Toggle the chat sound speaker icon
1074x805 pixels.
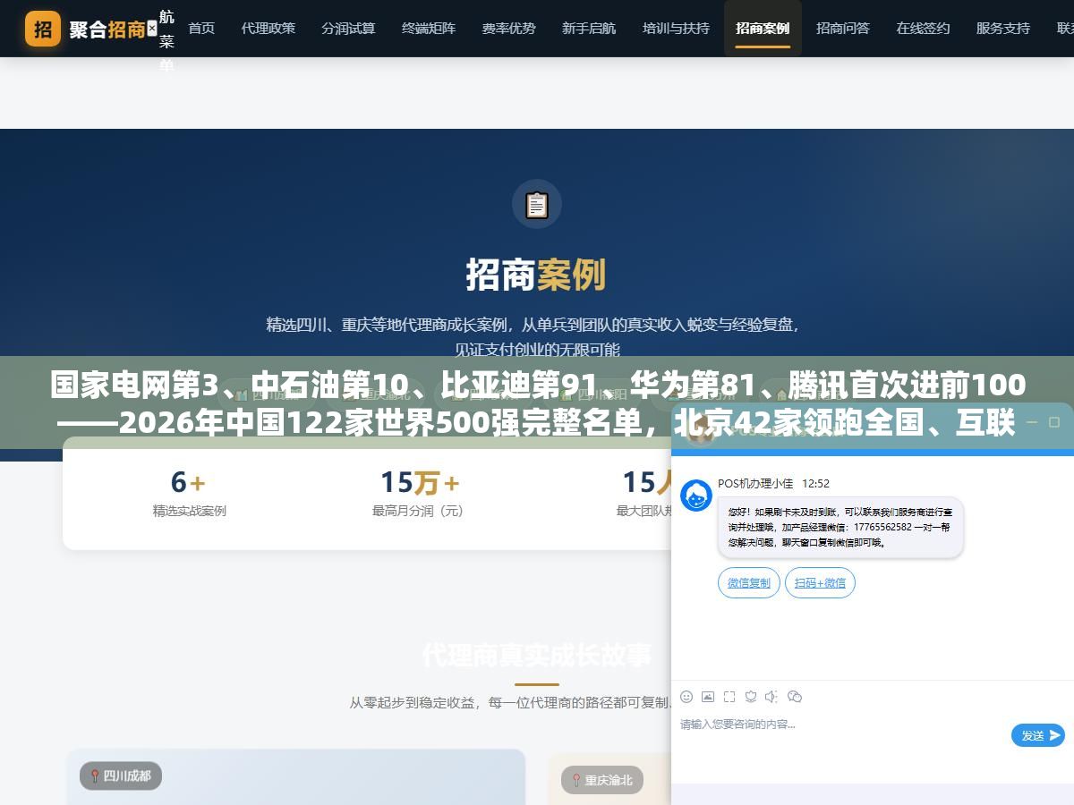click(772, 697)
